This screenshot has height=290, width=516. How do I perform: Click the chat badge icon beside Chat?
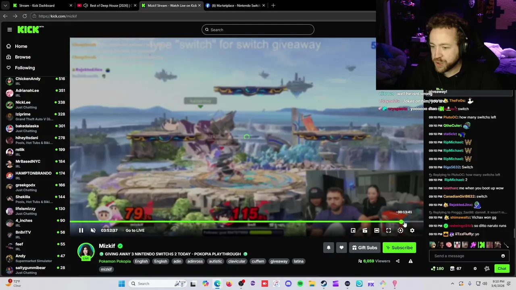pyautogui.click(x=487, y=269)
